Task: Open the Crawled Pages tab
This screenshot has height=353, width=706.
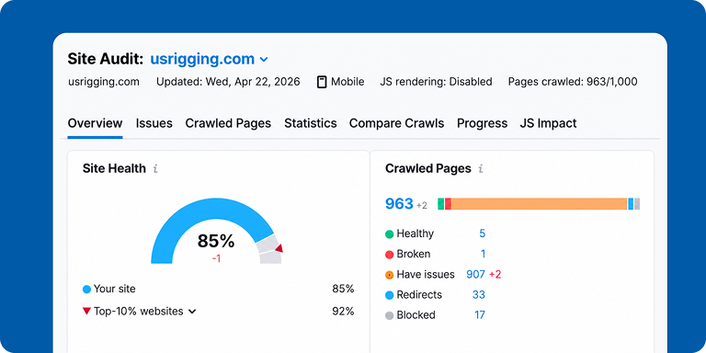Action: tap(228, 123)
